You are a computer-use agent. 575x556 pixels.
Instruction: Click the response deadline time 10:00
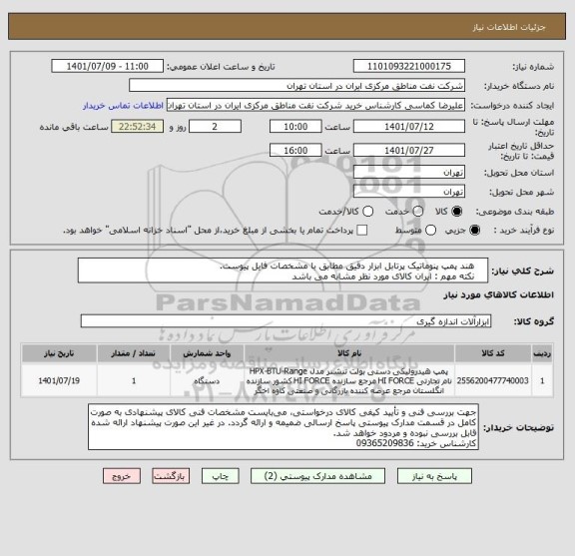295,127
